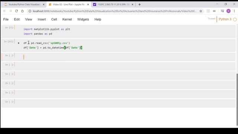Click the pd.to_datetime code line

tap(53, 48)
